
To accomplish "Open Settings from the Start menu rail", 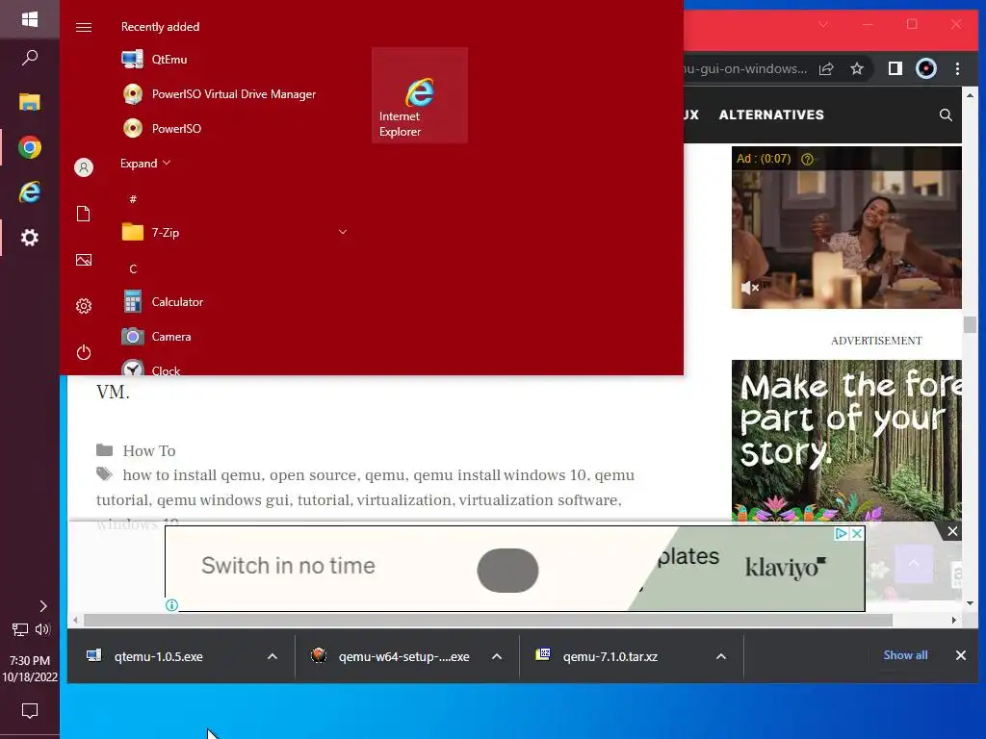I will [84, 306].
